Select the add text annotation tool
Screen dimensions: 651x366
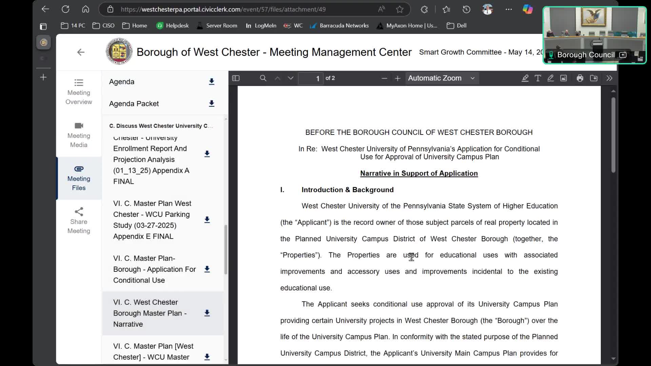pos(538,78)
